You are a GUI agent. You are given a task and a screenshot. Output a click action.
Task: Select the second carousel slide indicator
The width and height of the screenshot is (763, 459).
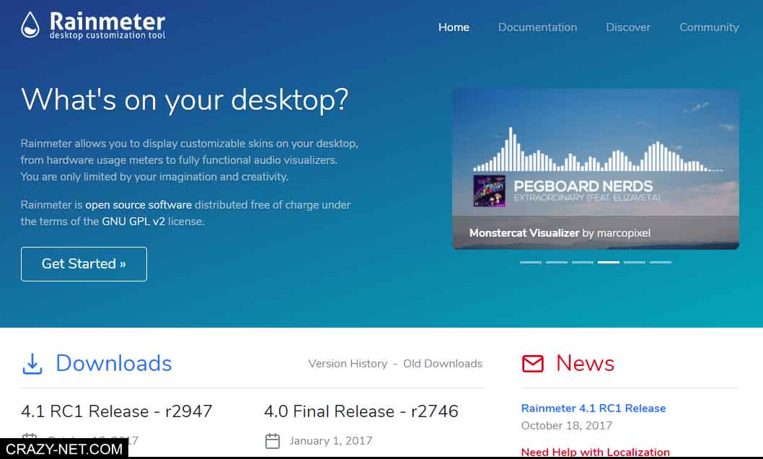(x=556, y=263)
